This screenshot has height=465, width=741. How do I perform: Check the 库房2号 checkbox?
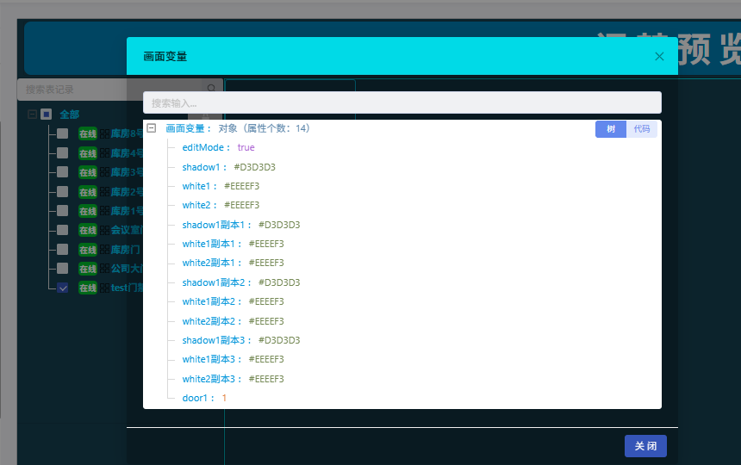62,192
